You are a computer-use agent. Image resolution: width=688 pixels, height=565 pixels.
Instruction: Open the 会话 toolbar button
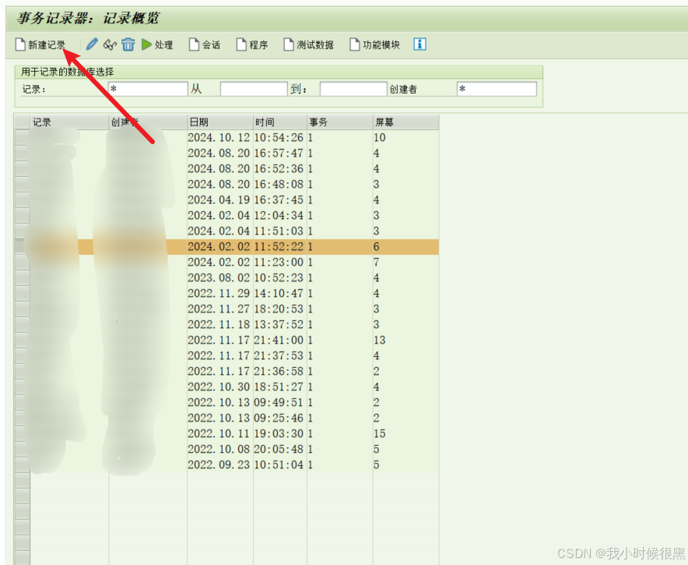pos(205,45)
